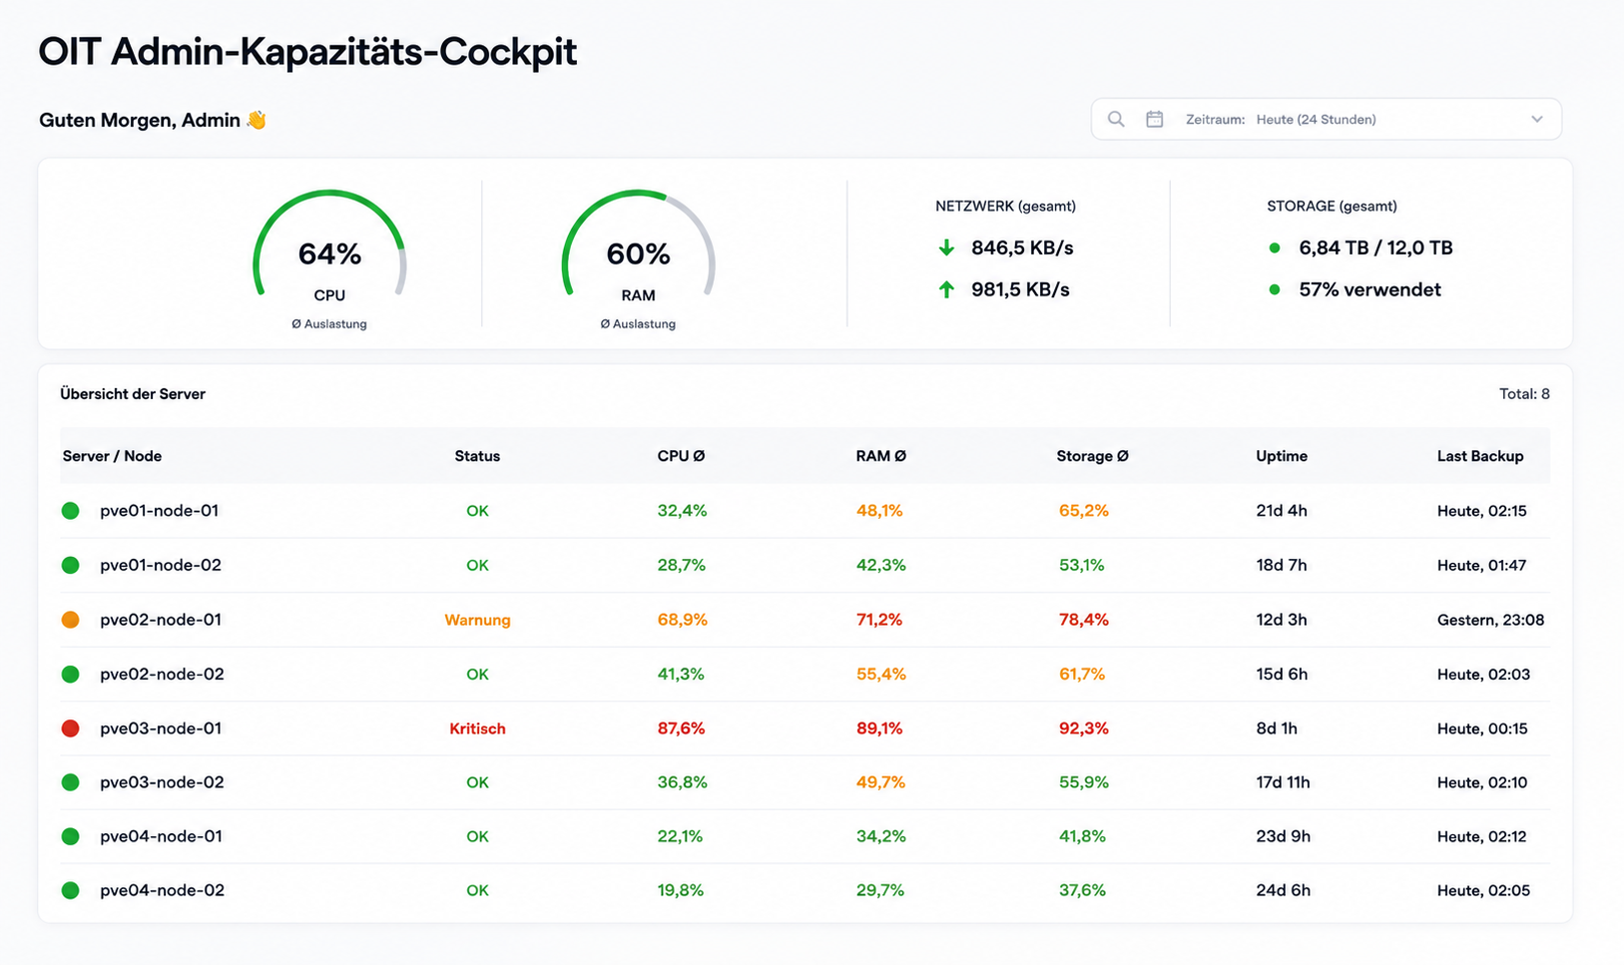The height and width of the screenshot is (965, 1624).
Task: Click download rate 846,5 KB/s
Action: 1022,247
